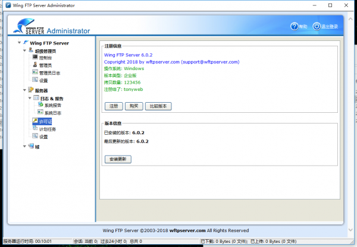Click the '注册给了: tonyweb' line
Screen dimensions: 357x247
click(123, 89)
